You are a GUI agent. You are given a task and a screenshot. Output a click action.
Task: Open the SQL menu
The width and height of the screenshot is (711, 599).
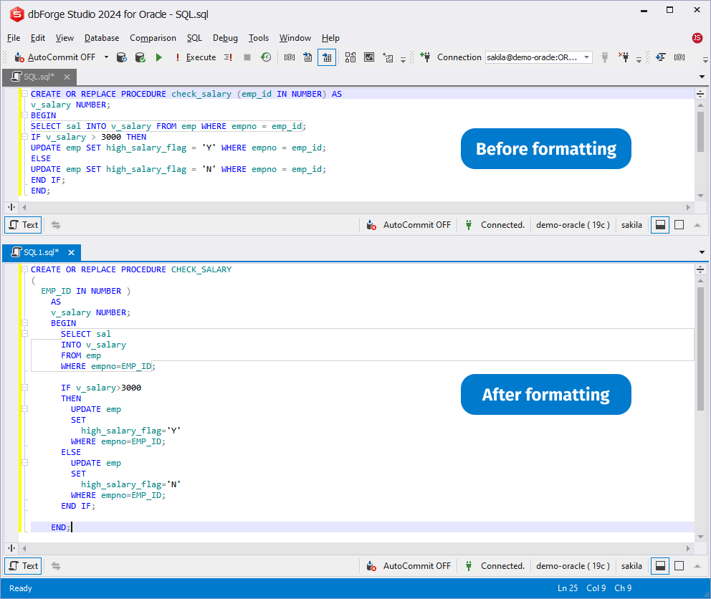point(194,38)
